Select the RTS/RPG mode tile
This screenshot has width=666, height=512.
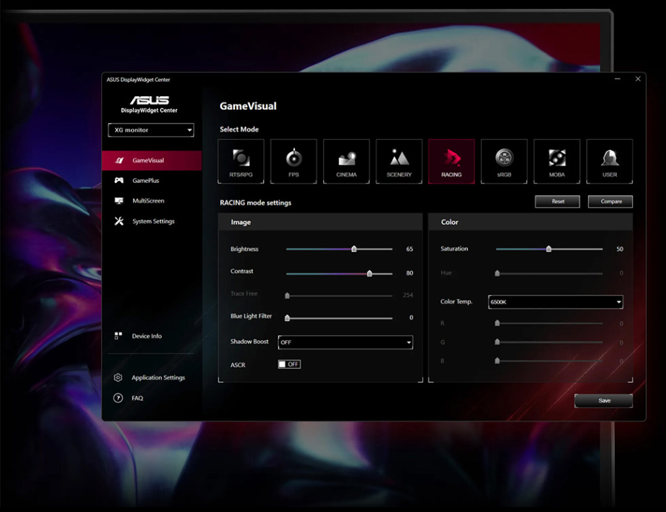(241, 161)
